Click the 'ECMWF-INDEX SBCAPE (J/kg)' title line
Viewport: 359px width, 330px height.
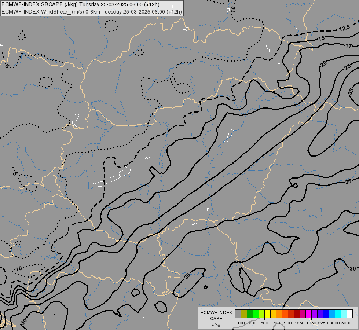(81, 4)
